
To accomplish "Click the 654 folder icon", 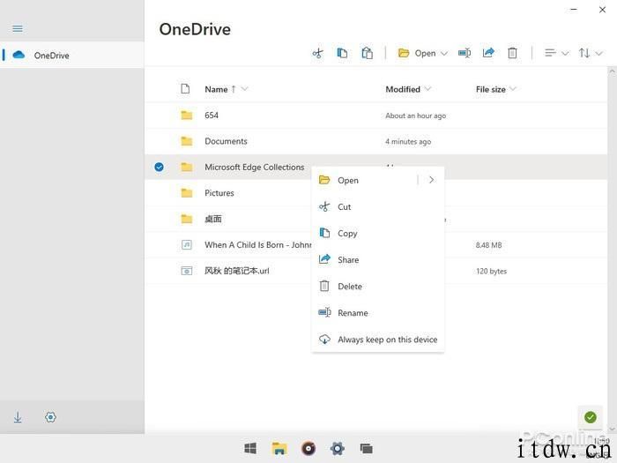I will coord(187,115).
